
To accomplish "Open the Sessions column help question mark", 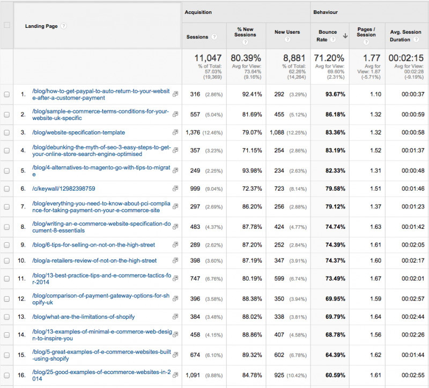I will [214, 36].
